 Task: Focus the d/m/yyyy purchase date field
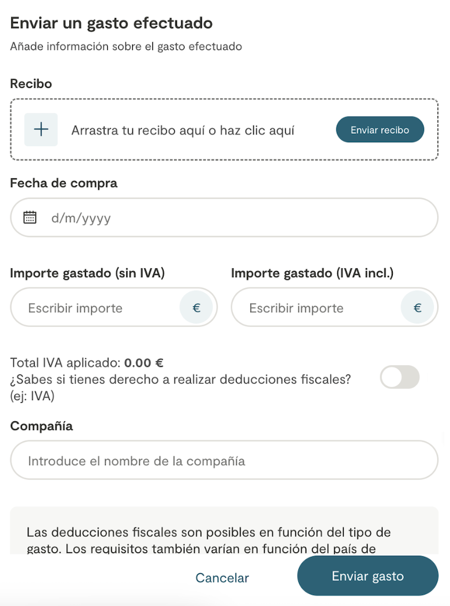[x=231, y=218]
